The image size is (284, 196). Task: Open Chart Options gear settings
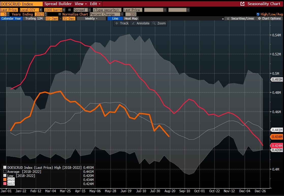click(x=269, y=19)
